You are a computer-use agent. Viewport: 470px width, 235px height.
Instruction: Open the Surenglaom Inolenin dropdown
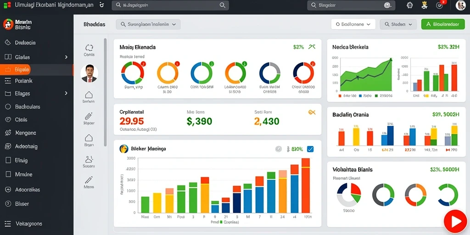[x=148, y=25]
